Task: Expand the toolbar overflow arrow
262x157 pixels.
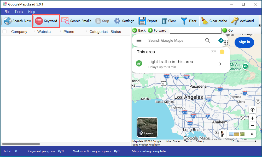Action: (x=260, y=26)
